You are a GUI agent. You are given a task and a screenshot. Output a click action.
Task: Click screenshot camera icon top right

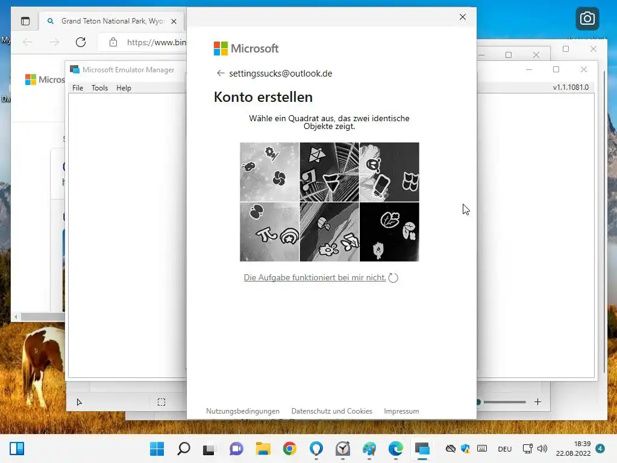coord(587,19)
